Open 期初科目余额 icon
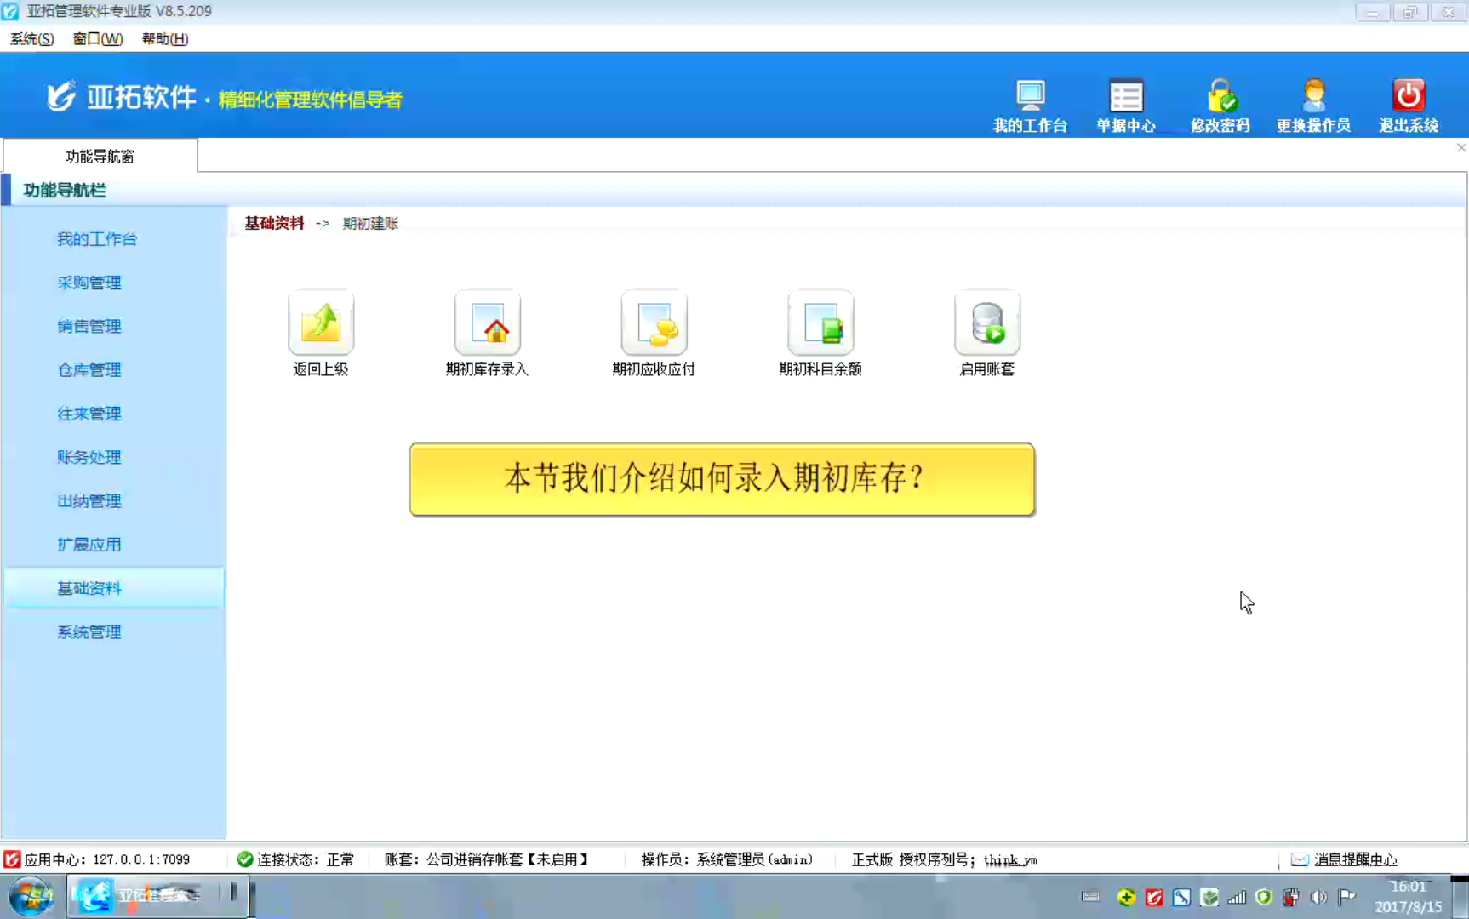The height and width of the screenshot is (919, 1469). 820,324
